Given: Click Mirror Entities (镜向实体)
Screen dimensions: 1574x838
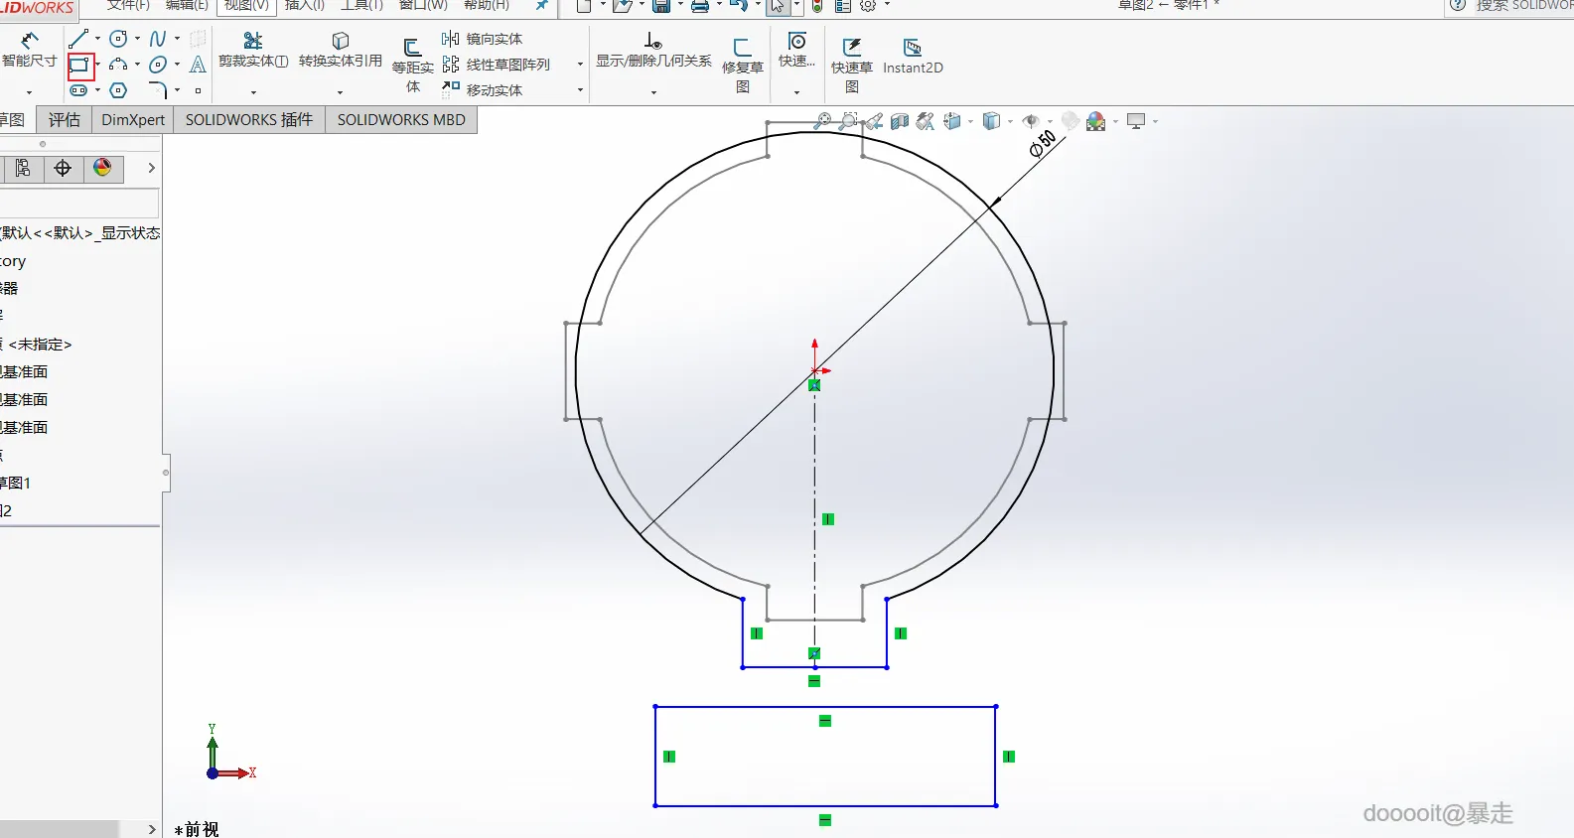Looking at the screenshot, I should pos(483,39).
